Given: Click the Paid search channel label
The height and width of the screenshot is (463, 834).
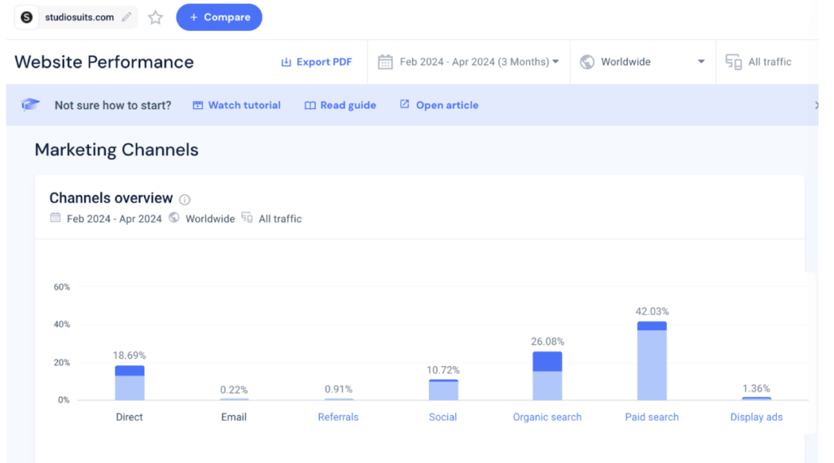Looking at the screenshot, I should click(x=652, y=417).
